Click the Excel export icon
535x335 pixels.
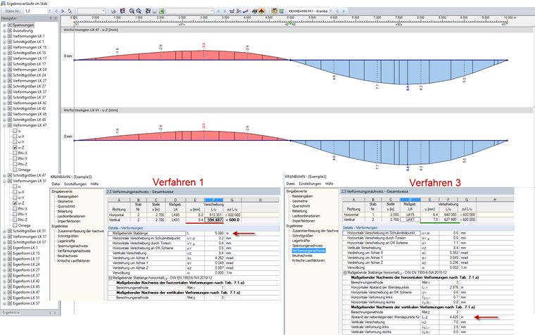tap(161, 11)
